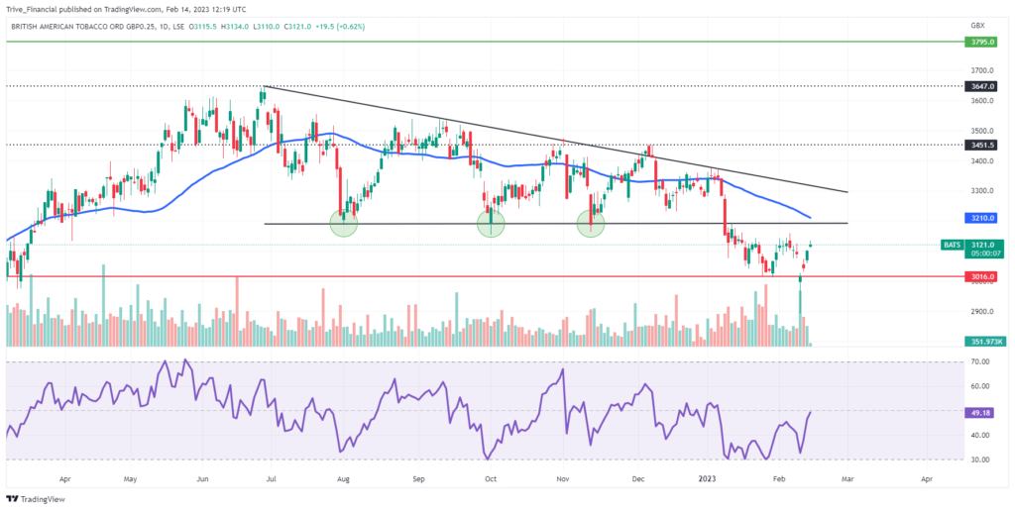Click the TradingView logo at bottom

click(x=36, y=499)
